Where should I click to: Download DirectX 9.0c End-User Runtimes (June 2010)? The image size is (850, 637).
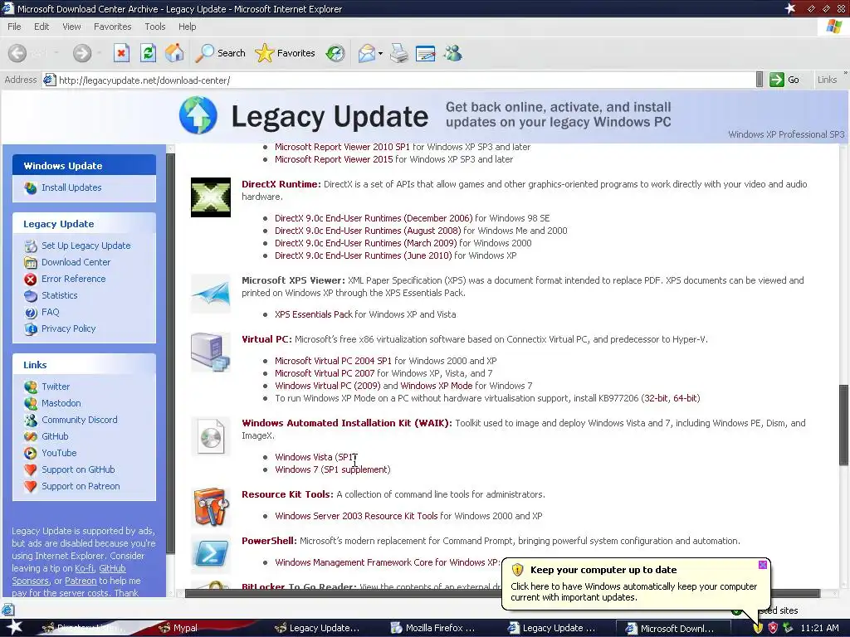click(x=364, y=255)
